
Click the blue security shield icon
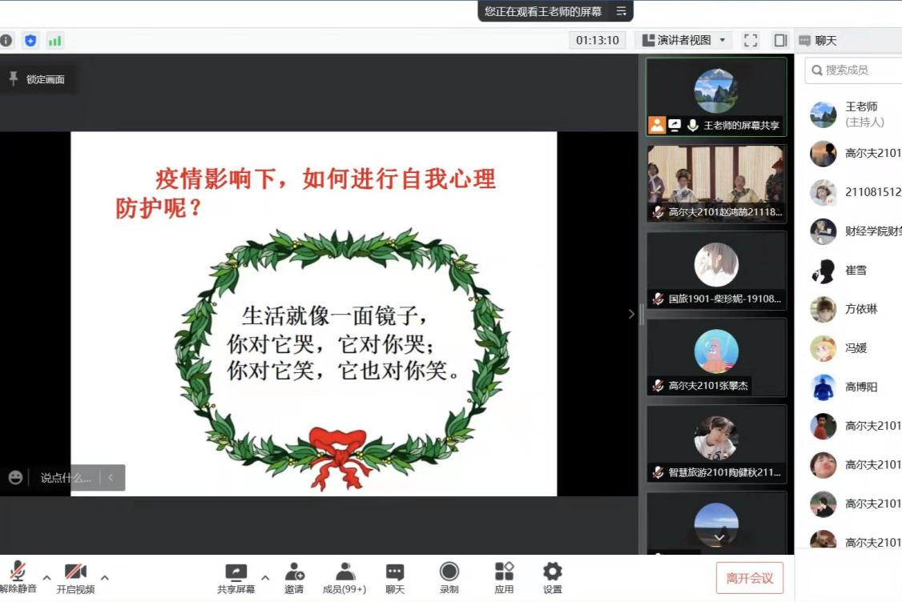(x=30, y=40)
